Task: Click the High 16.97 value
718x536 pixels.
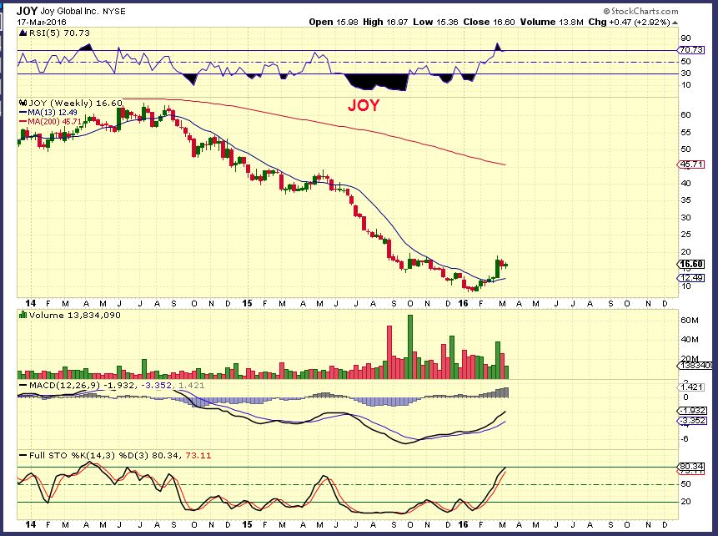Action: (385, 22)
